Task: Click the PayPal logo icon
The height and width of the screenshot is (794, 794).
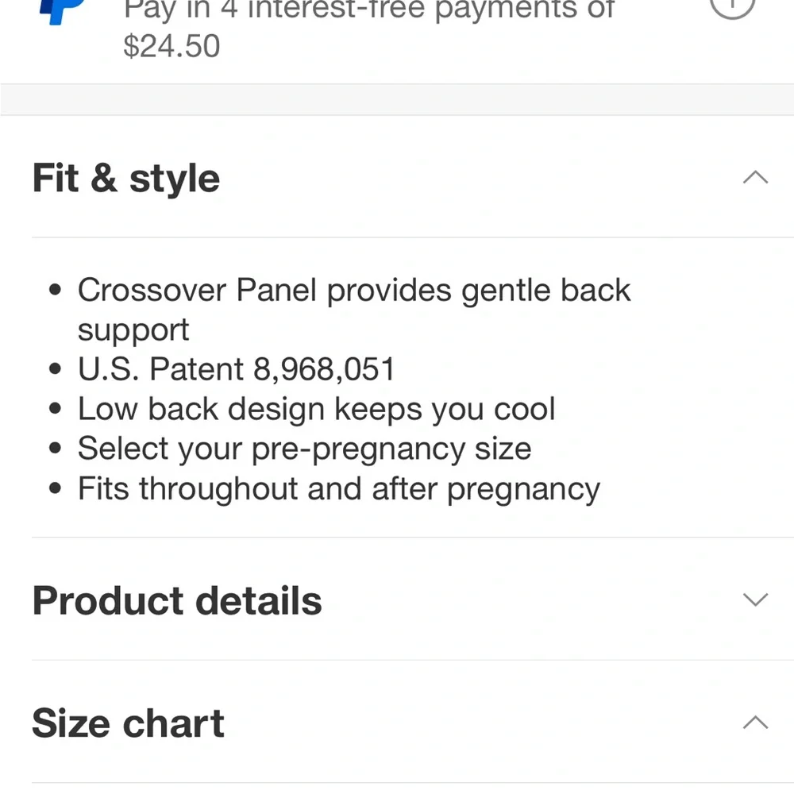Action: (x=62, y=11)
